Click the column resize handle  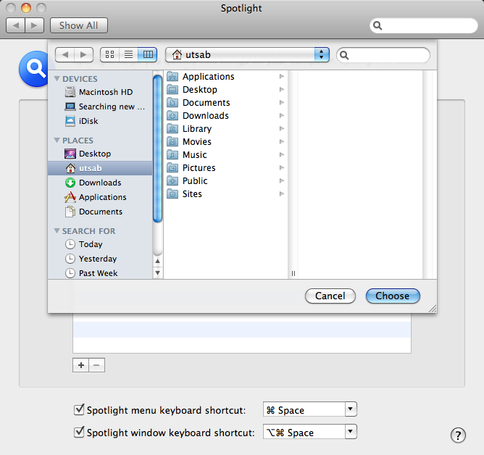tap(293, 273)
